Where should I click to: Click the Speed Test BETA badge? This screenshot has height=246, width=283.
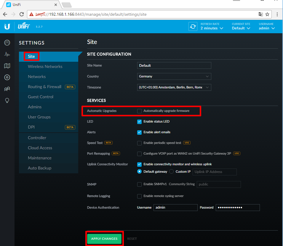coord(108,143)
